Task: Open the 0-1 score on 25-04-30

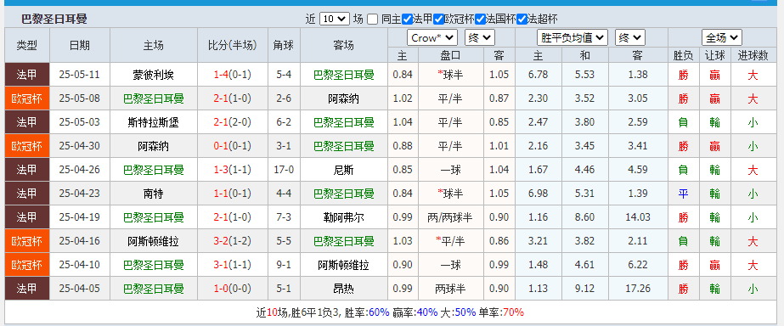Action: coord(221,146)
